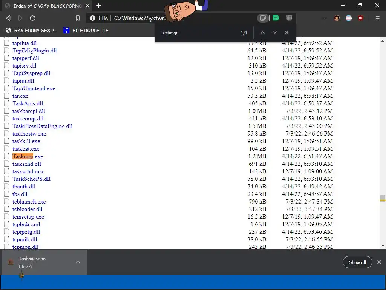Click the file icon beside tcpipcfg.dll

(7, 231)
